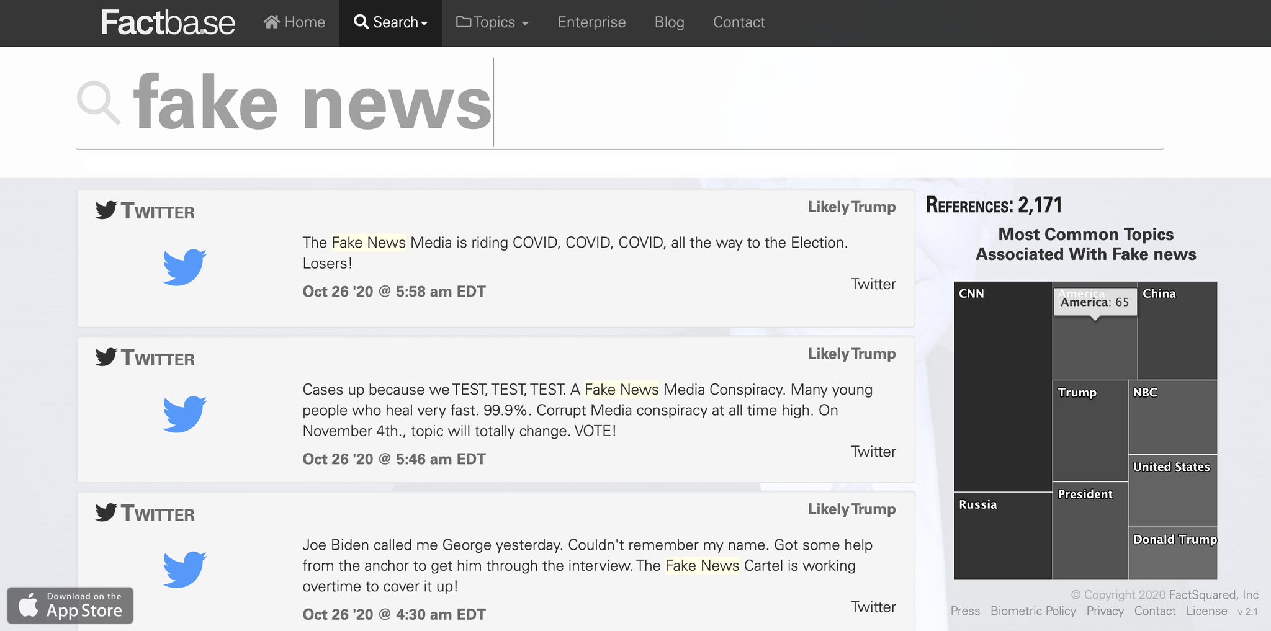This screenshot has height=631, width=1271.
Task: Select the China block in treemap
Action: coord(1177,330)
